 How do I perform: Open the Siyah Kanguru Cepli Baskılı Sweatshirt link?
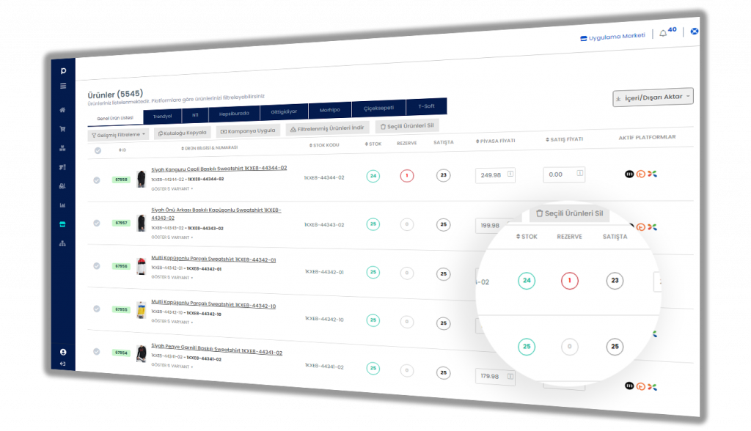219,169
